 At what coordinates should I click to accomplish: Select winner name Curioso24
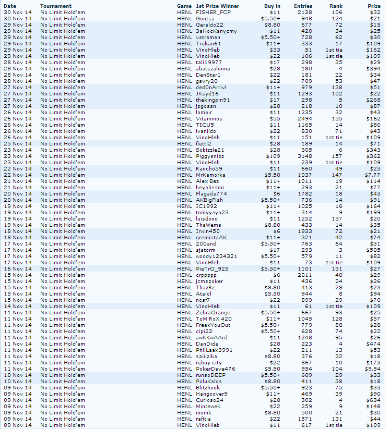tap(209, 400)
